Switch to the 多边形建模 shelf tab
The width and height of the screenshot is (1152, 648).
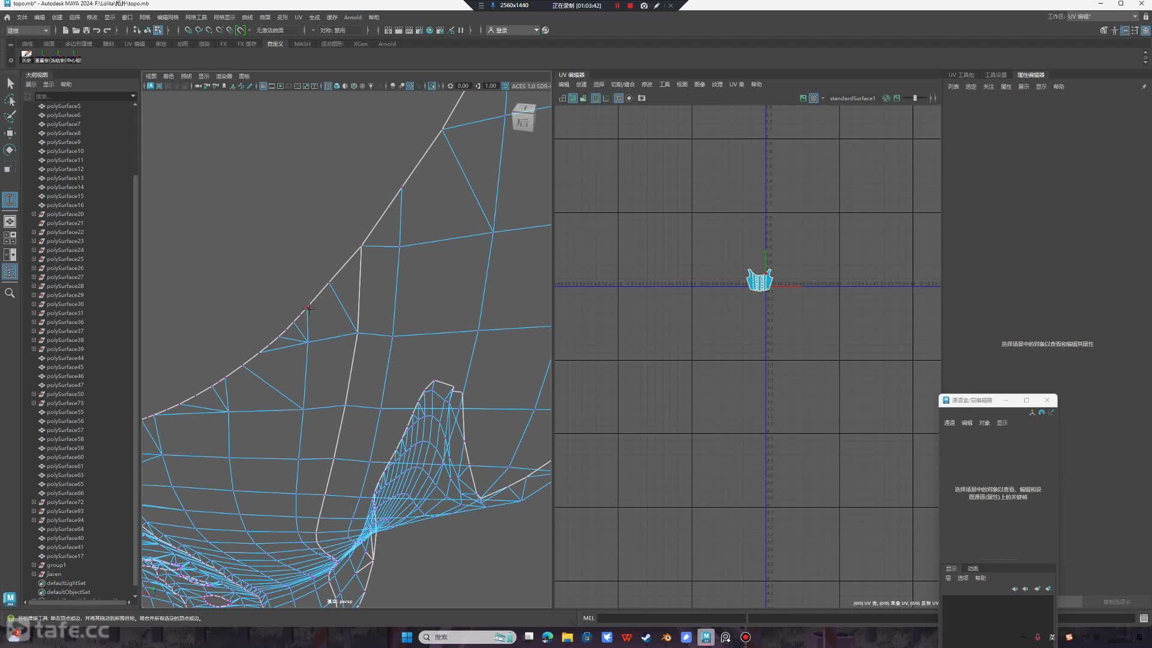point(79,44)
